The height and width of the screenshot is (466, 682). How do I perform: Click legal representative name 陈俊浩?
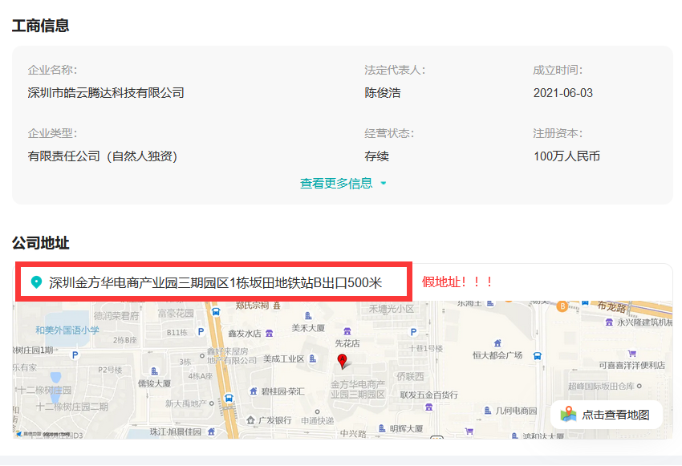pos(382,93)
